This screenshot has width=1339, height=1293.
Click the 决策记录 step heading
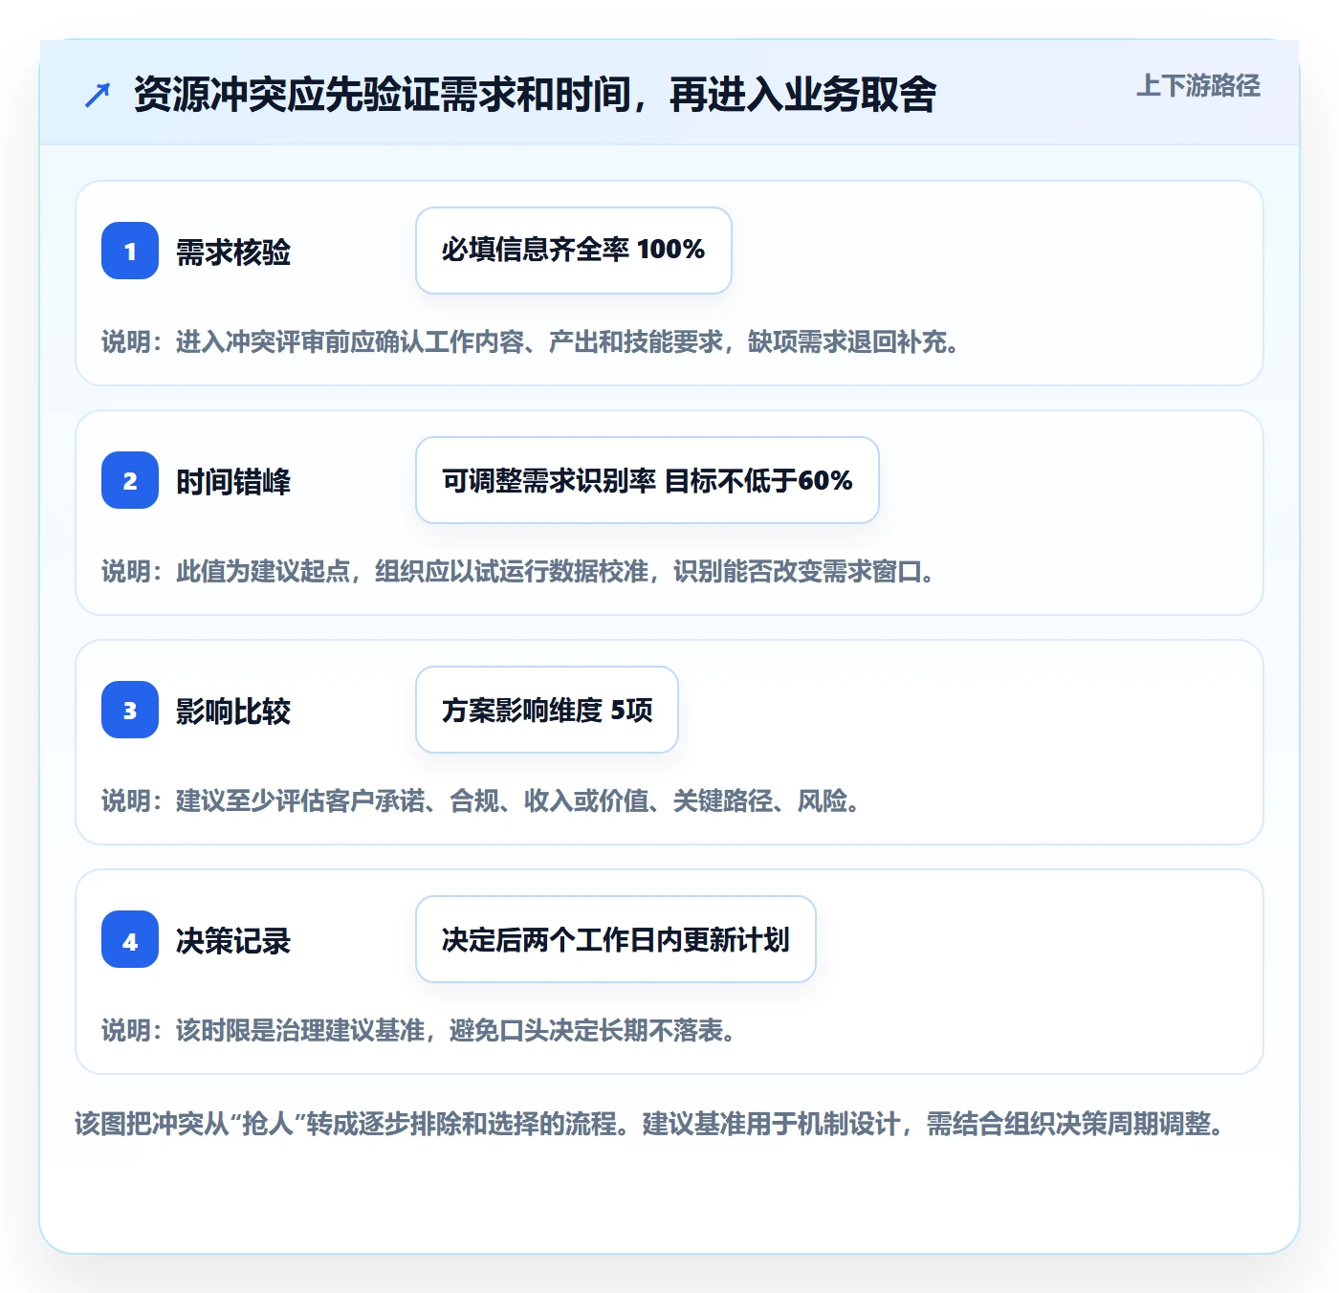tap(233, 940)
